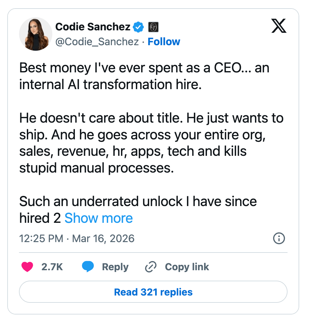The width and height of the screenshot is (309, 323).
Task: Open the 12:25 PM Mar 16, 2026 timestamp
Action: tap(77, 238)
